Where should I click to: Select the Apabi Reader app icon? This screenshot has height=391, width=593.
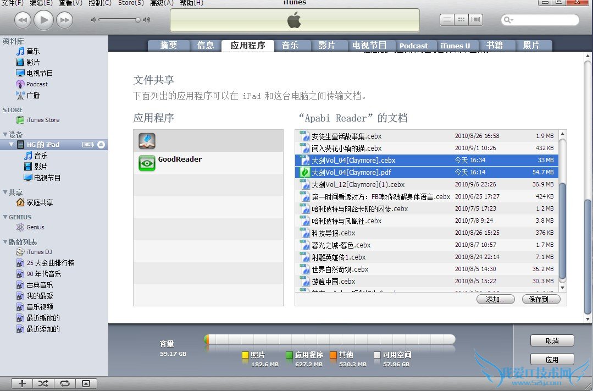pyautogui.click(x=147, y=141)
